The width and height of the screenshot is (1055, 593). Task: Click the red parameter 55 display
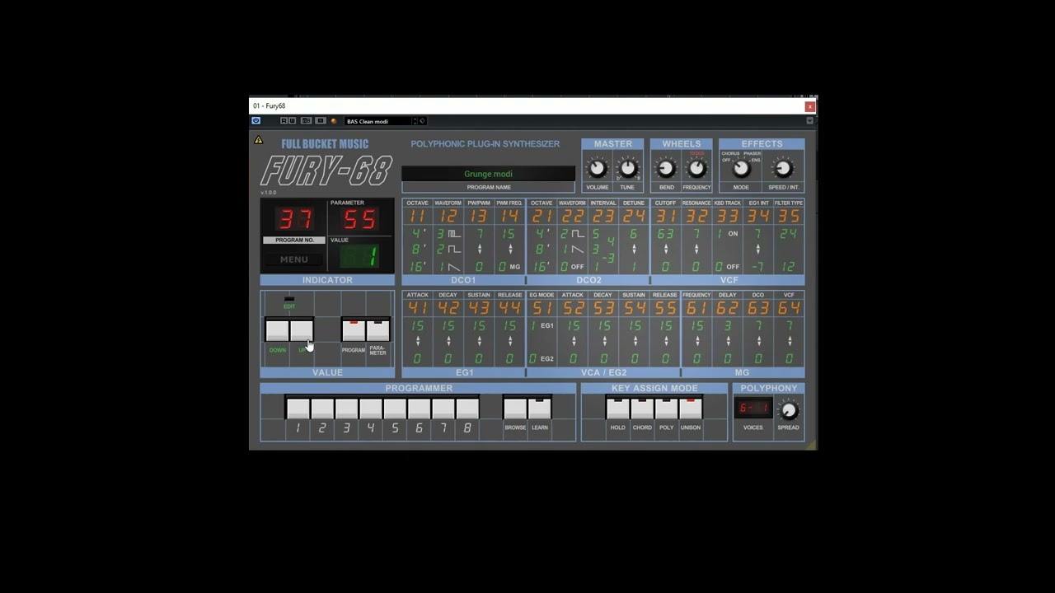[x=360, y=220]
